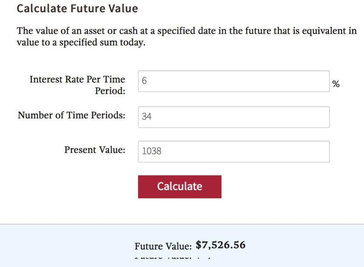Click the Number of Time Periods label
The height and width of the screenshot is (267, 364).
[x=71, y=115]
